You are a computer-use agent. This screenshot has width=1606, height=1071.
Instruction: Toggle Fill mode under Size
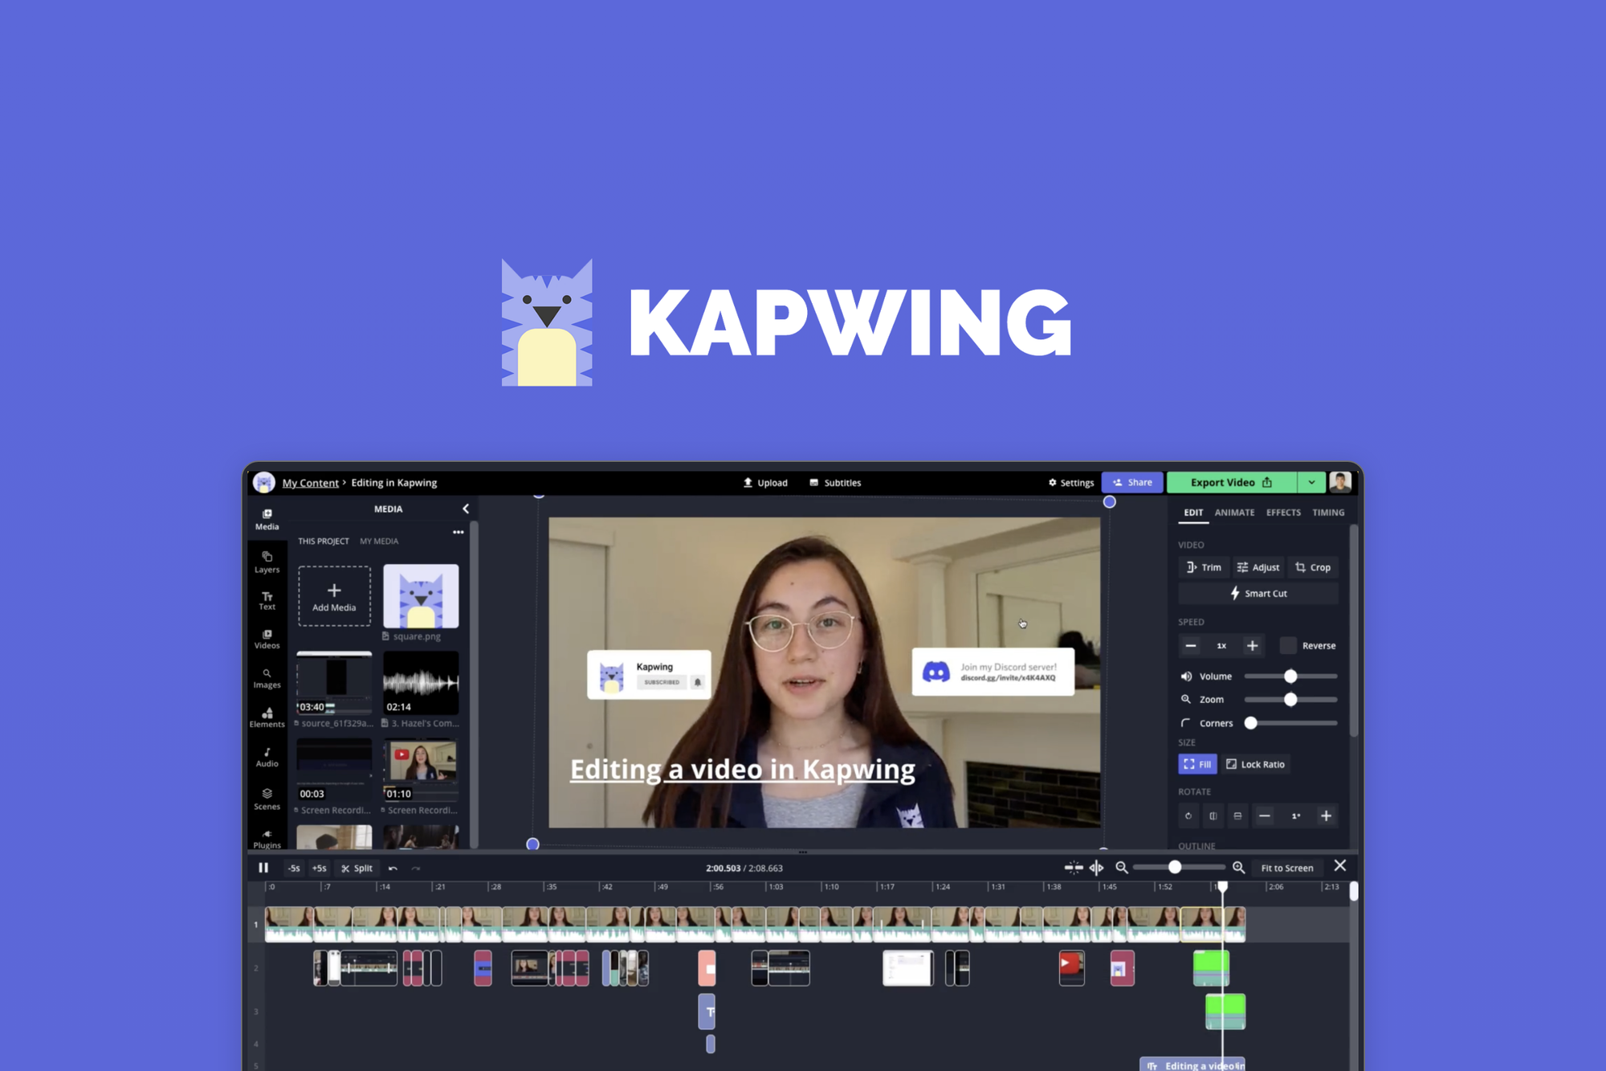point(1197,764)
